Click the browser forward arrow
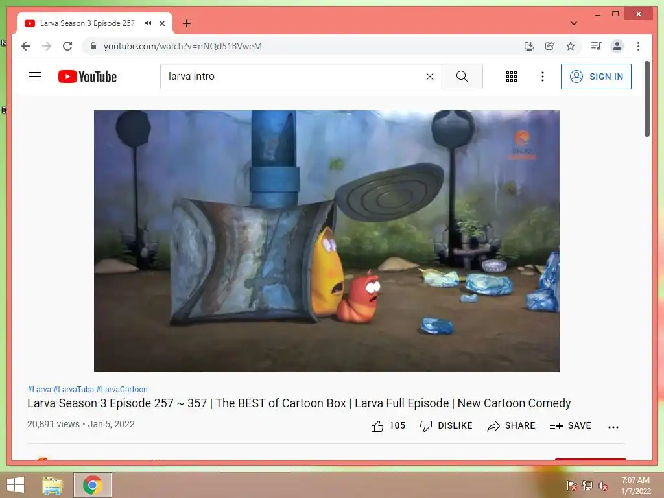 47,46
